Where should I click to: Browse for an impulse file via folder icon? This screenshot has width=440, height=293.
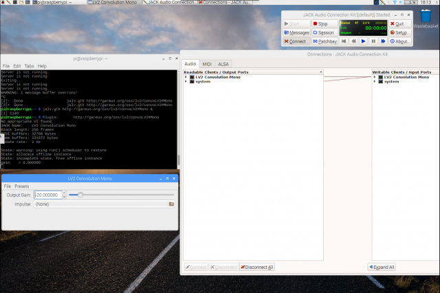pyautogui.click(x=171, y=204)
